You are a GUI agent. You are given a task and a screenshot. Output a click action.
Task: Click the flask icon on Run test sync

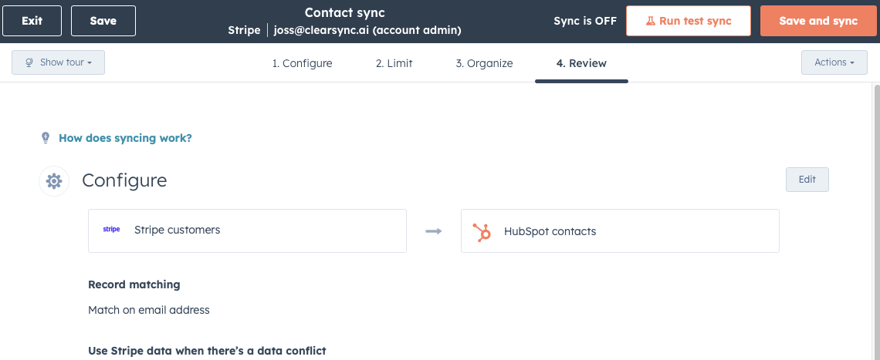pos(651,22)
